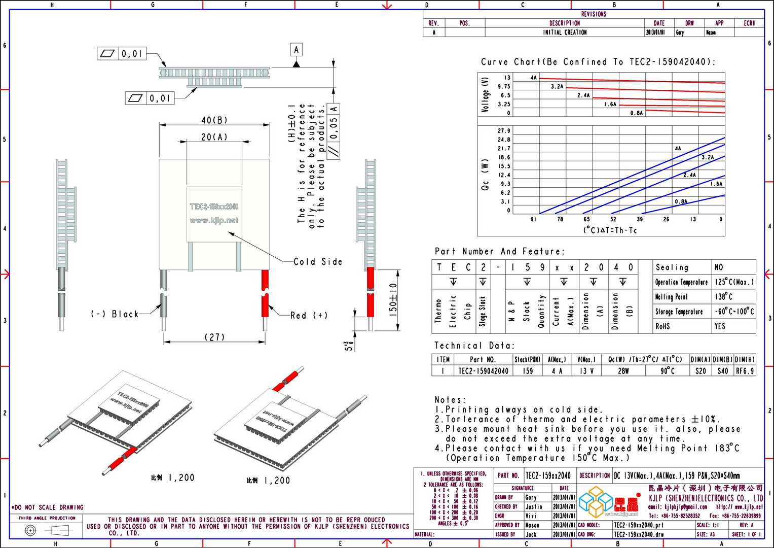Click the Storage Temperature -60°C~100°C value
Image resolution: width=774 pixels, height=548 pixels.
point(734,311)
